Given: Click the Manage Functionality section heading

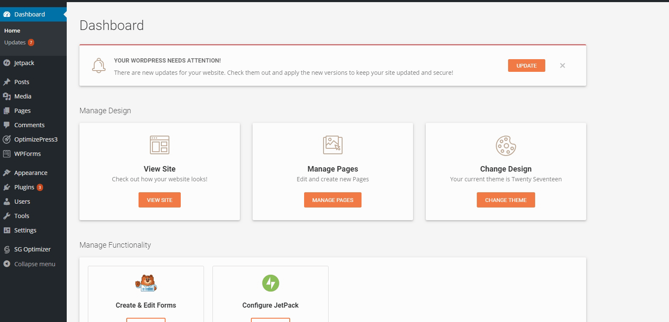Looking at the screenshot, I should click(115, 245).
